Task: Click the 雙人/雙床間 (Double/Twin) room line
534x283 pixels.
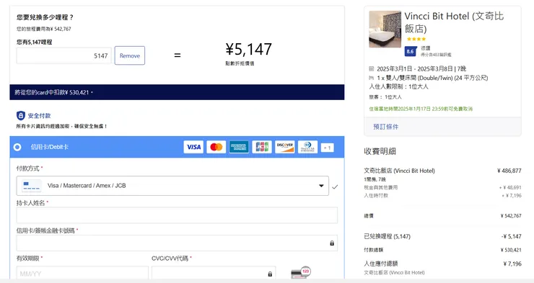Action: click(x=432, y=78)
